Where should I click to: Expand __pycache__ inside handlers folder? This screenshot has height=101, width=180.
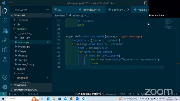coord(31,33)
